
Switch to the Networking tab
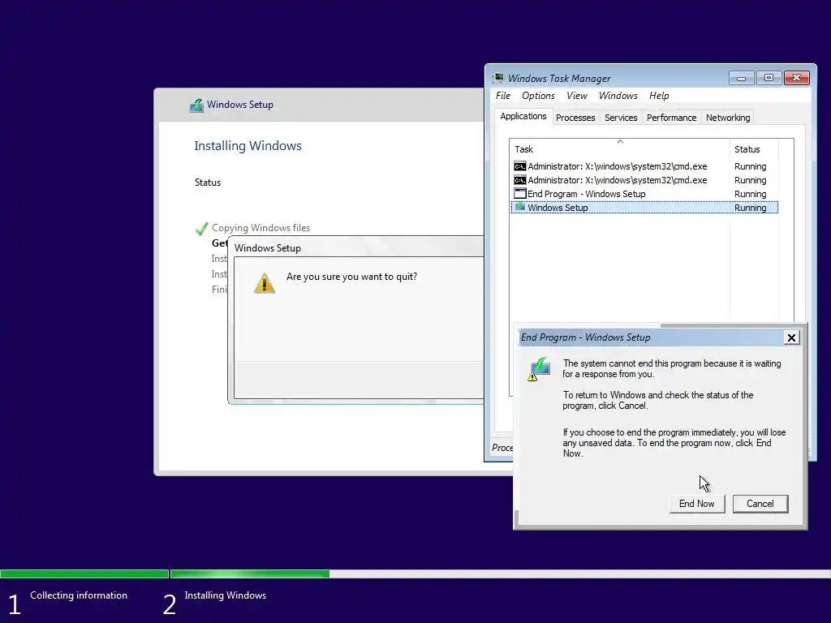pyautogui.click(x=728, y=118)
